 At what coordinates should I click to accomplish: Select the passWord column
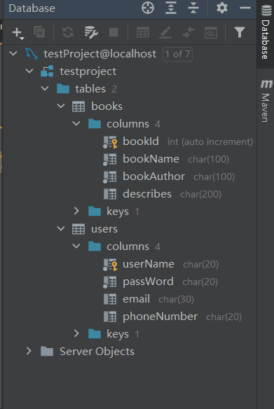tap(148, 282)
